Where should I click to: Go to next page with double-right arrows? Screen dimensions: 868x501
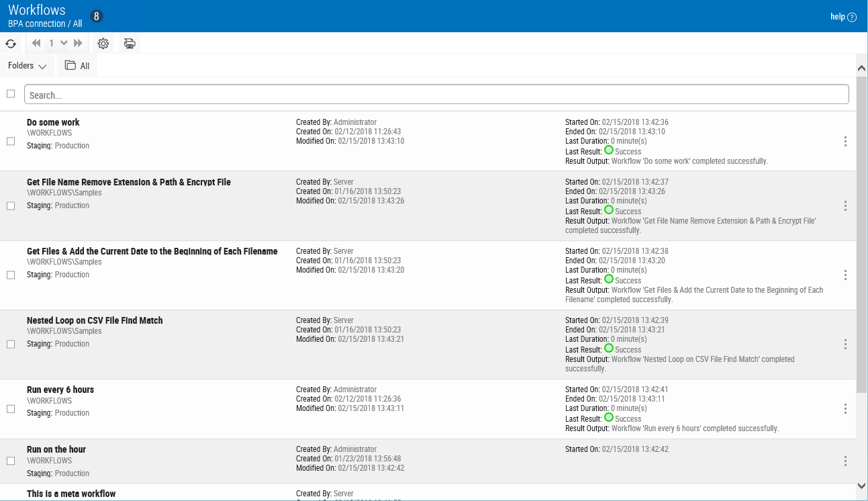[78, 44]
